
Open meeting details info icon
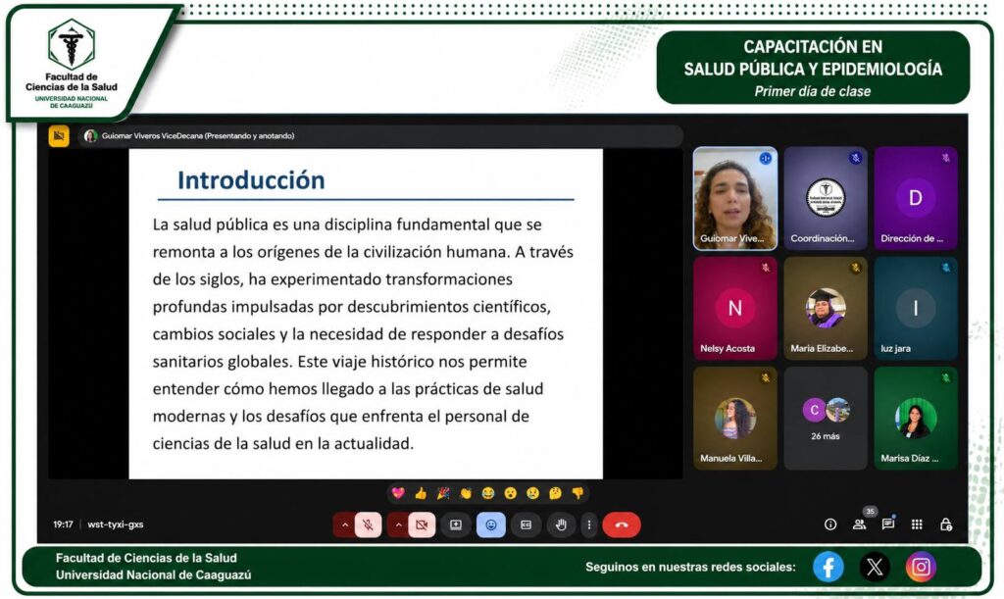(x=830, y=524)
